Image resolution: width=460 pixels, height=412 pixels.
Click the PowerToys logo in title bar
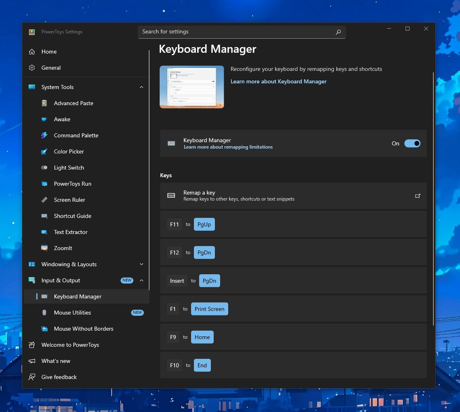(32, 32)
